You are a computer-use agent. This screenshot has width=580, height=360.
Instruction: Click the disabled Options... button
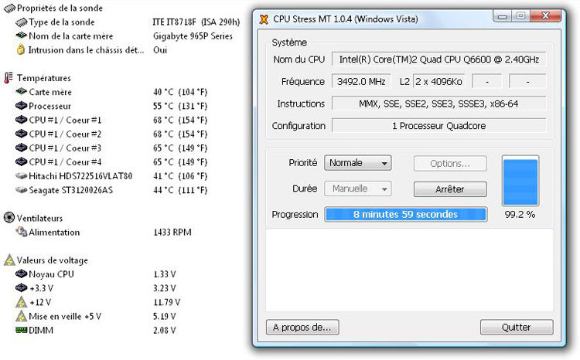tap(449, 163)
